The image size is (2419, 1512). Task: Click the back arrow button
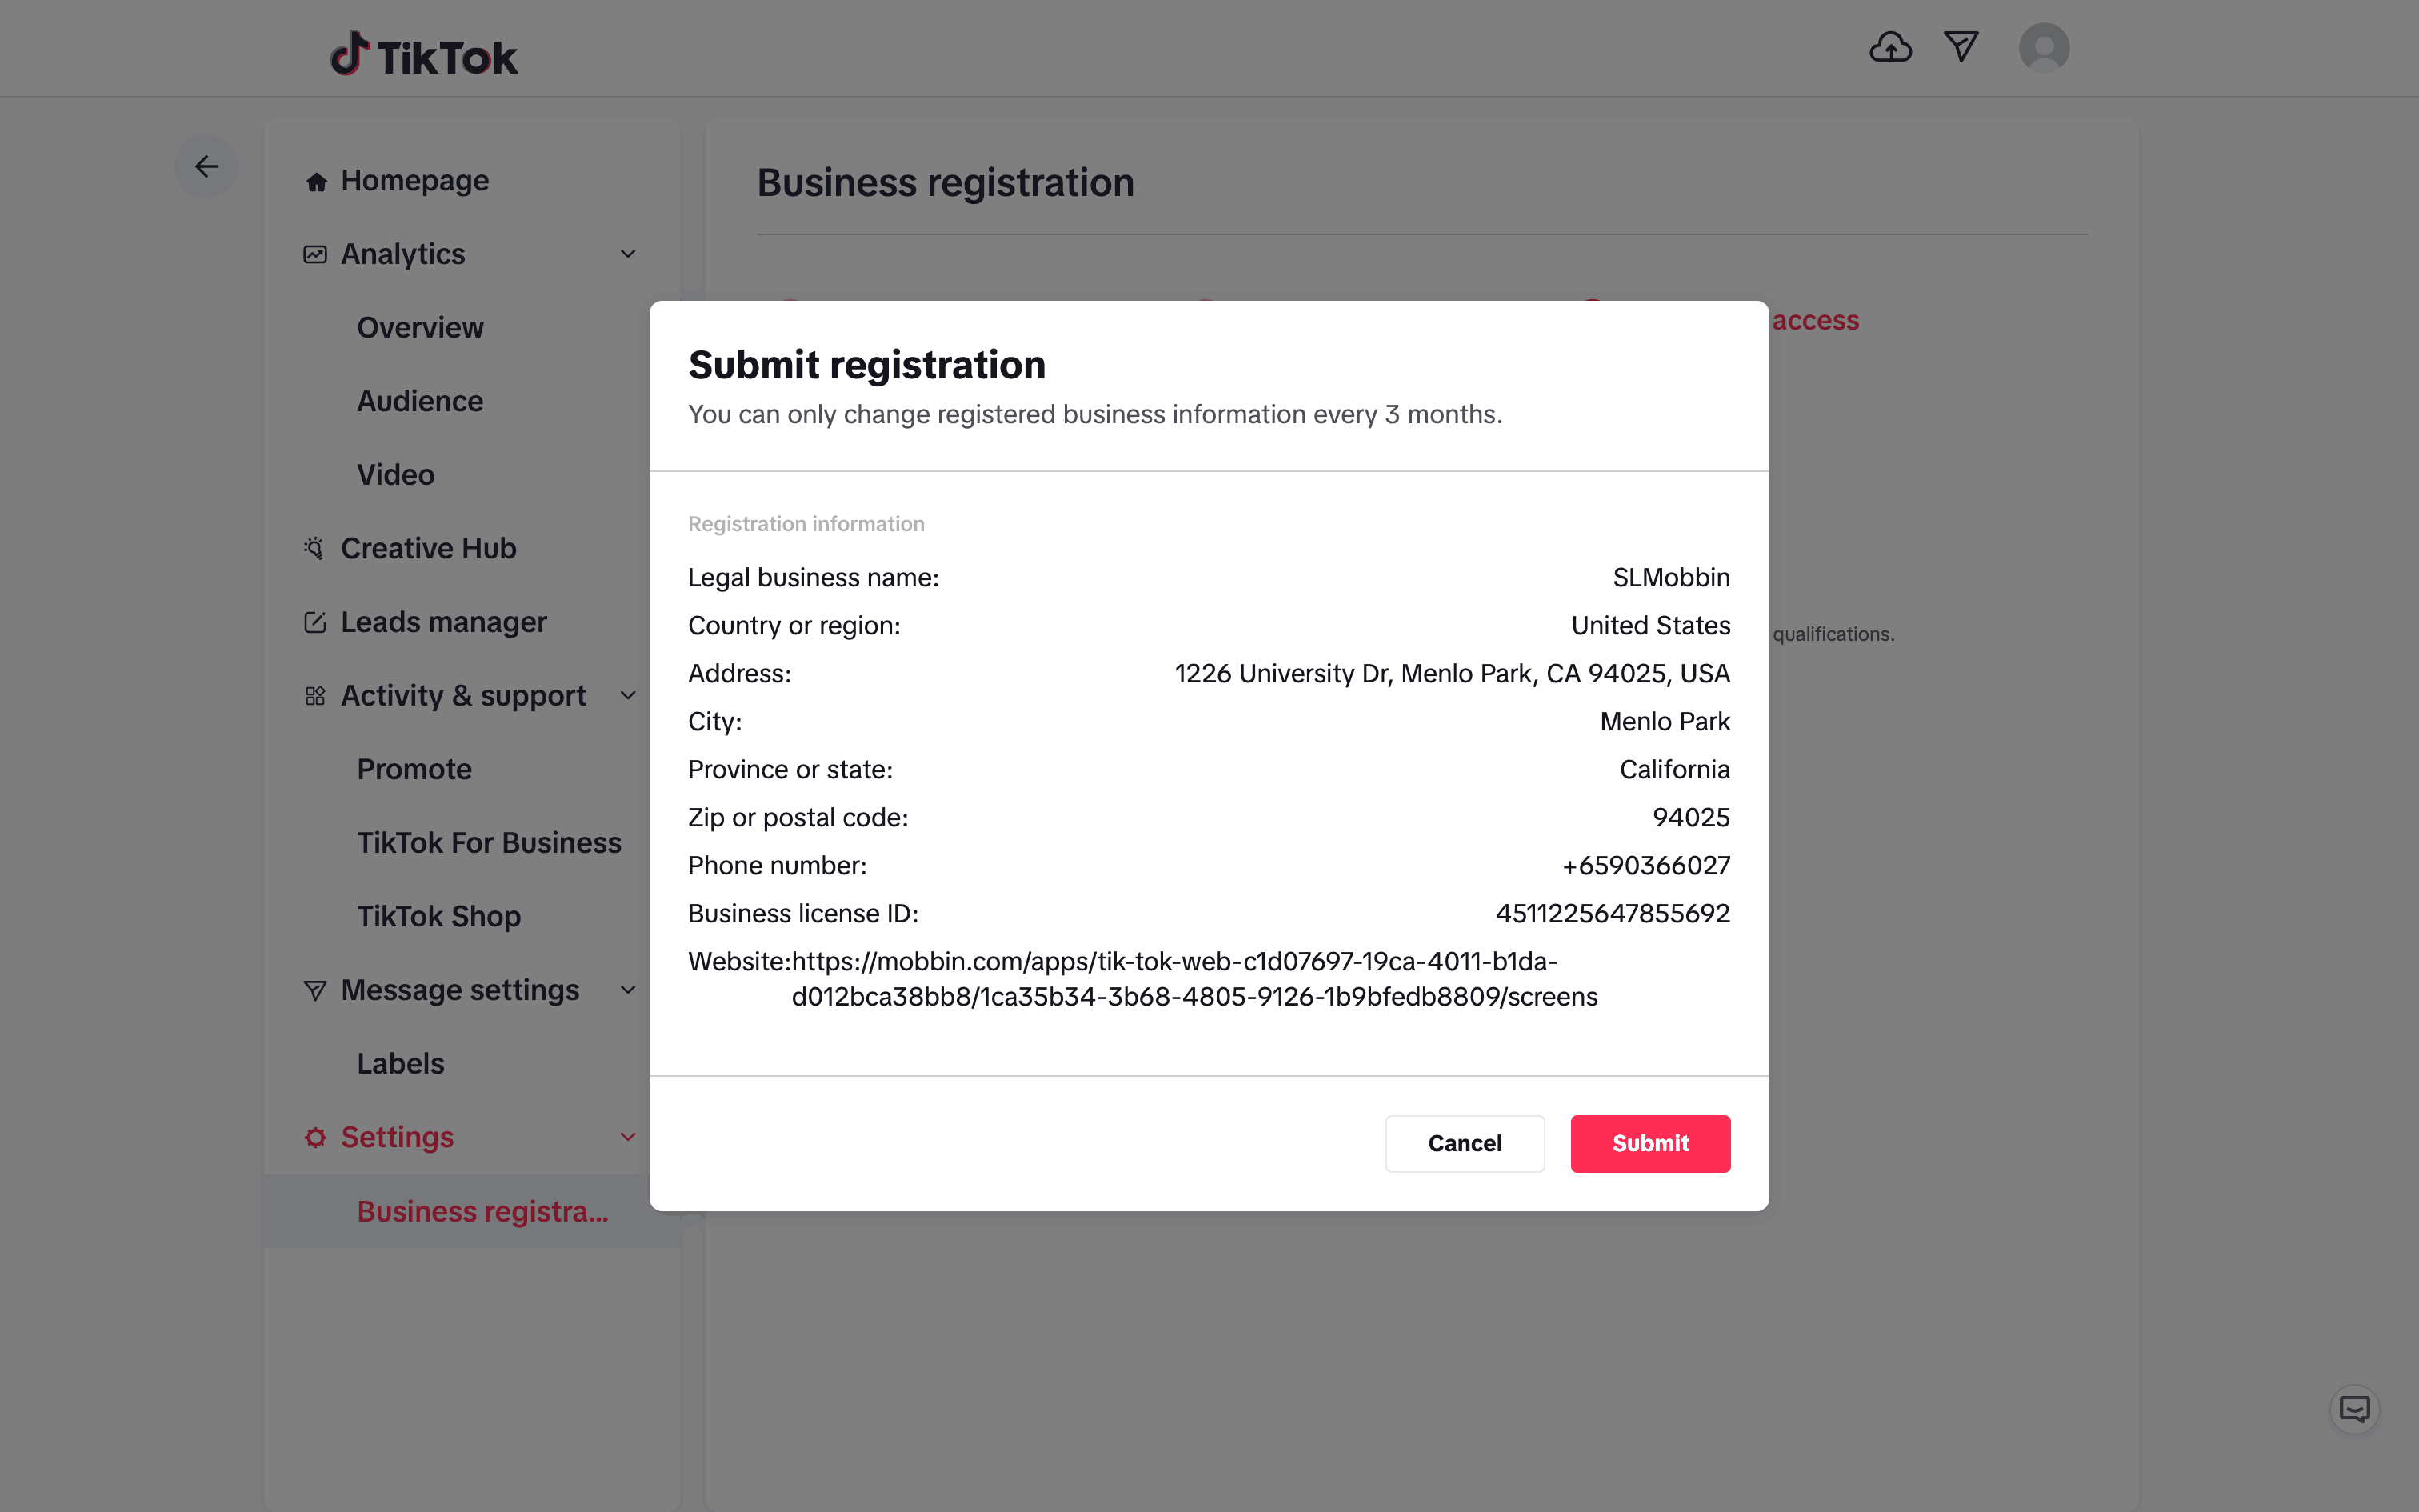tap(207, 166)
